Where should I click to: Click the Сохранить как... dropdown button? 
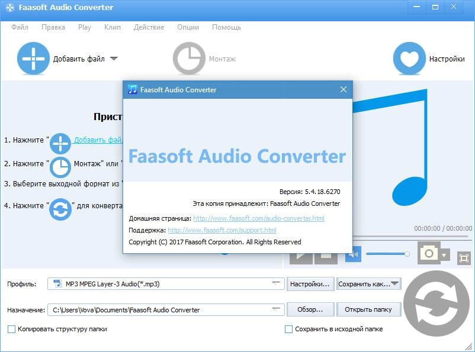tap(368, 284)
